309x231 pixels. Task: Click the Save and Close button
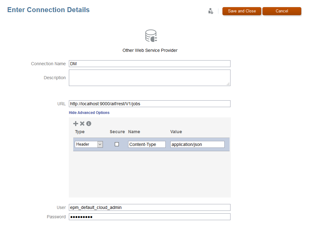pos(242,11)
